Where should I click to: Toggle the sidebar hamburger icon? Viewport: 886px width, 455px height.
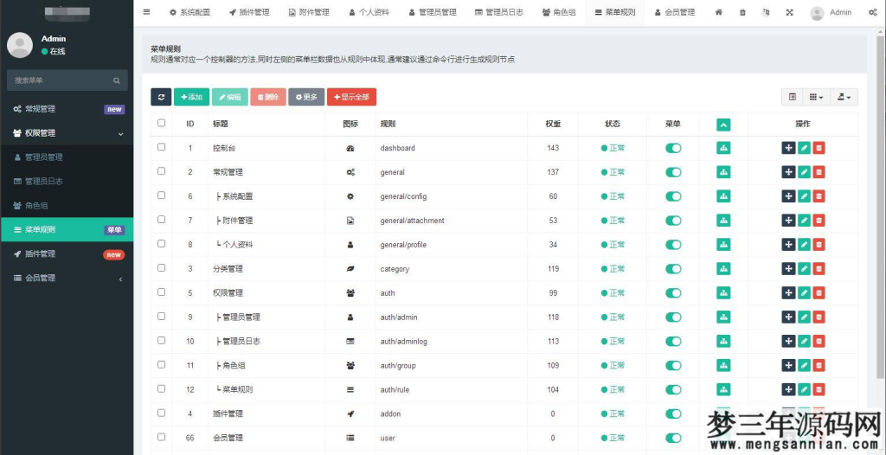click(x=146, y=12)
